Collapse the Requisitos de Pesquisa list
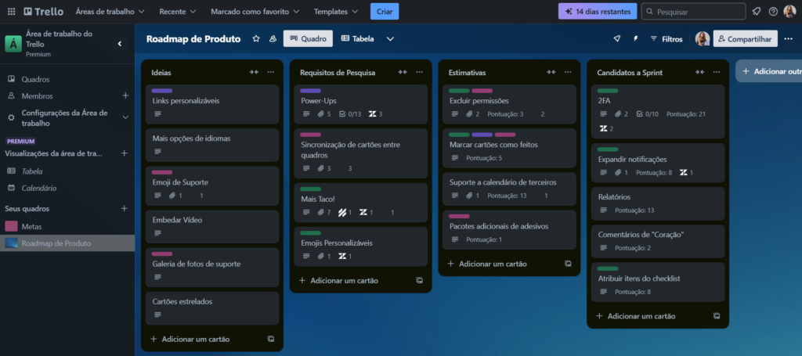 pyautogui.click(x=403, y=72)
